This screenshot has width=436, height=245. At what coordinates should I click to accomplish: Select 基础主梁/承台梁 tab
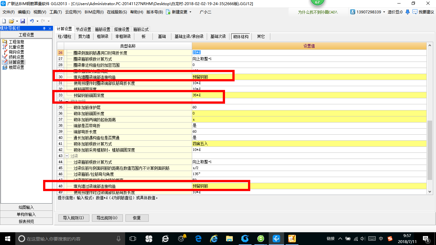click(x=189, y=36)
